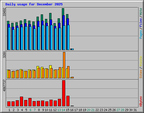
Task: Click the 'Daily usage for December 2025' title
Action: click(x=34, y=4)
